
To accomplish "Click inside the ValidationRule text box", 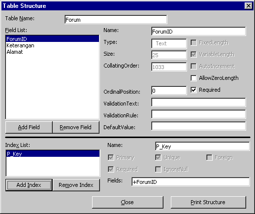I will pyautogui.click(x=198, y=114).
